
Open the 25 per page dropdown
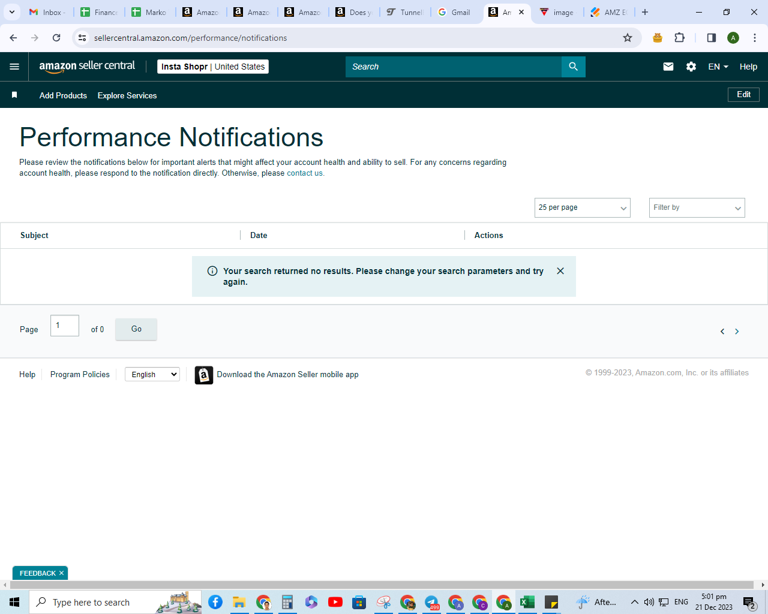point(583,207)
